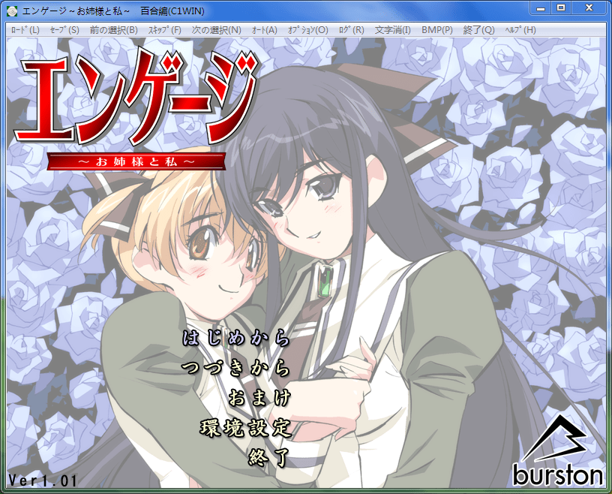Open the BMP(P) menu
Image resolution: width=612 pixels, height=494 pixels.
[x=436, y=30]
